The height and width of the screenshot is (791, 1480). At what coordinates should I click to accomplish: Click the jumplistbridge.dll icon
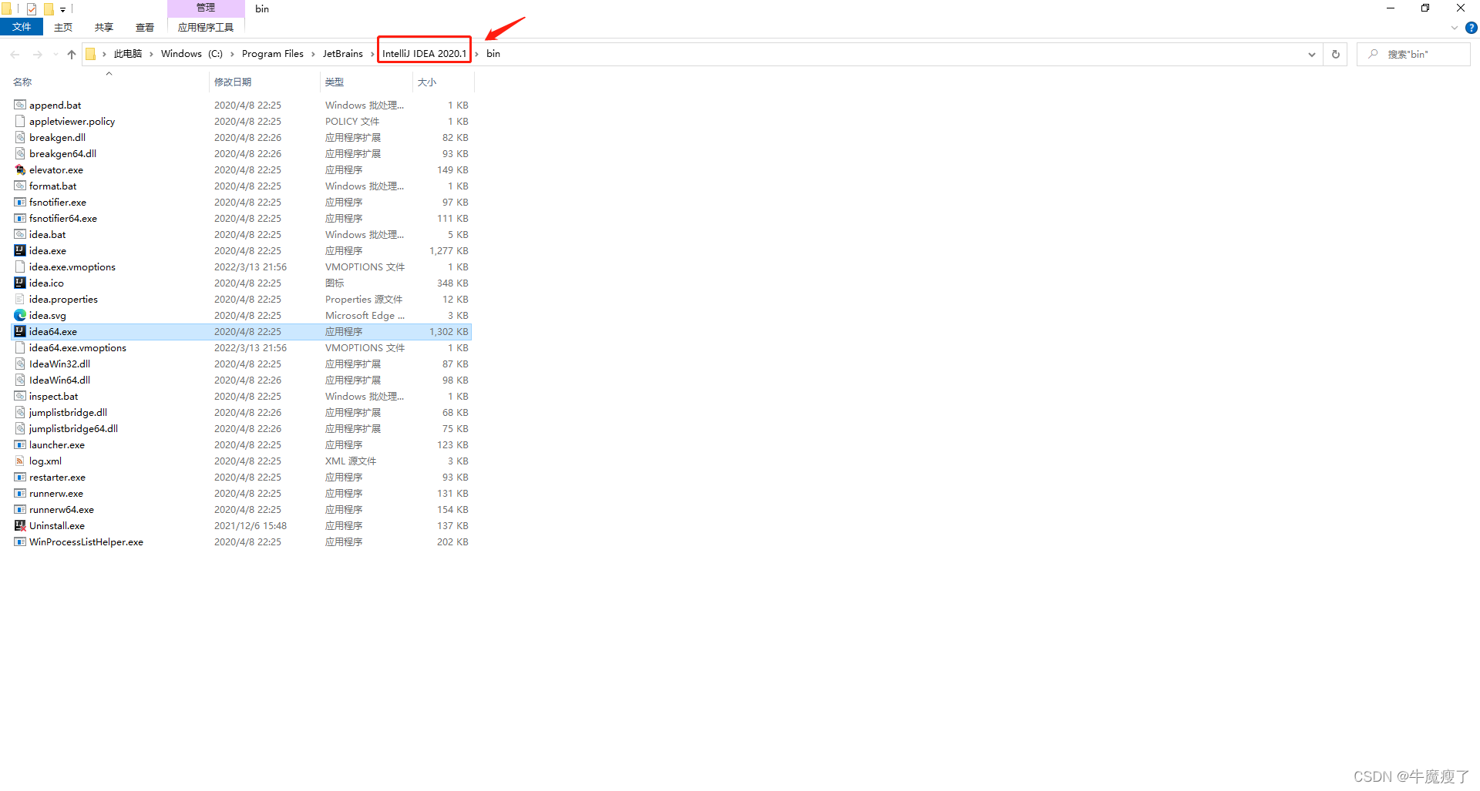20,412
